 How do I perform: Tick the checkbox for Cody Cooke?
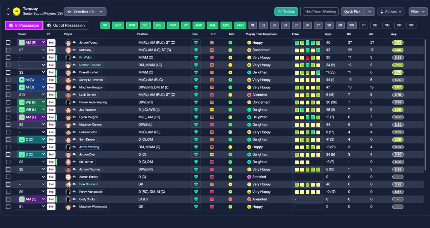(x=8, y=199)
